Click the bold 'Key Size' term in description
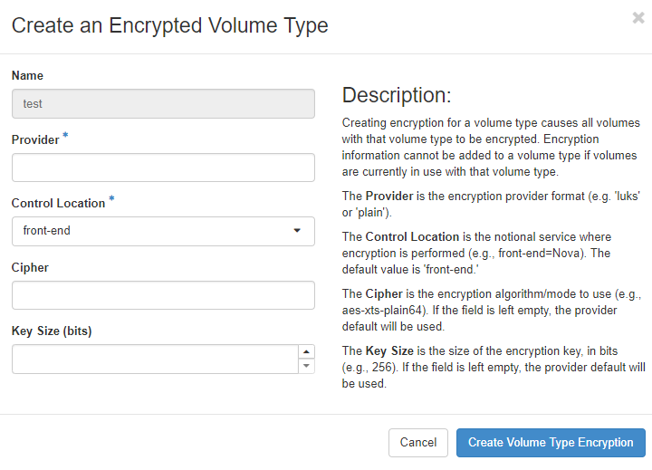 390,350
